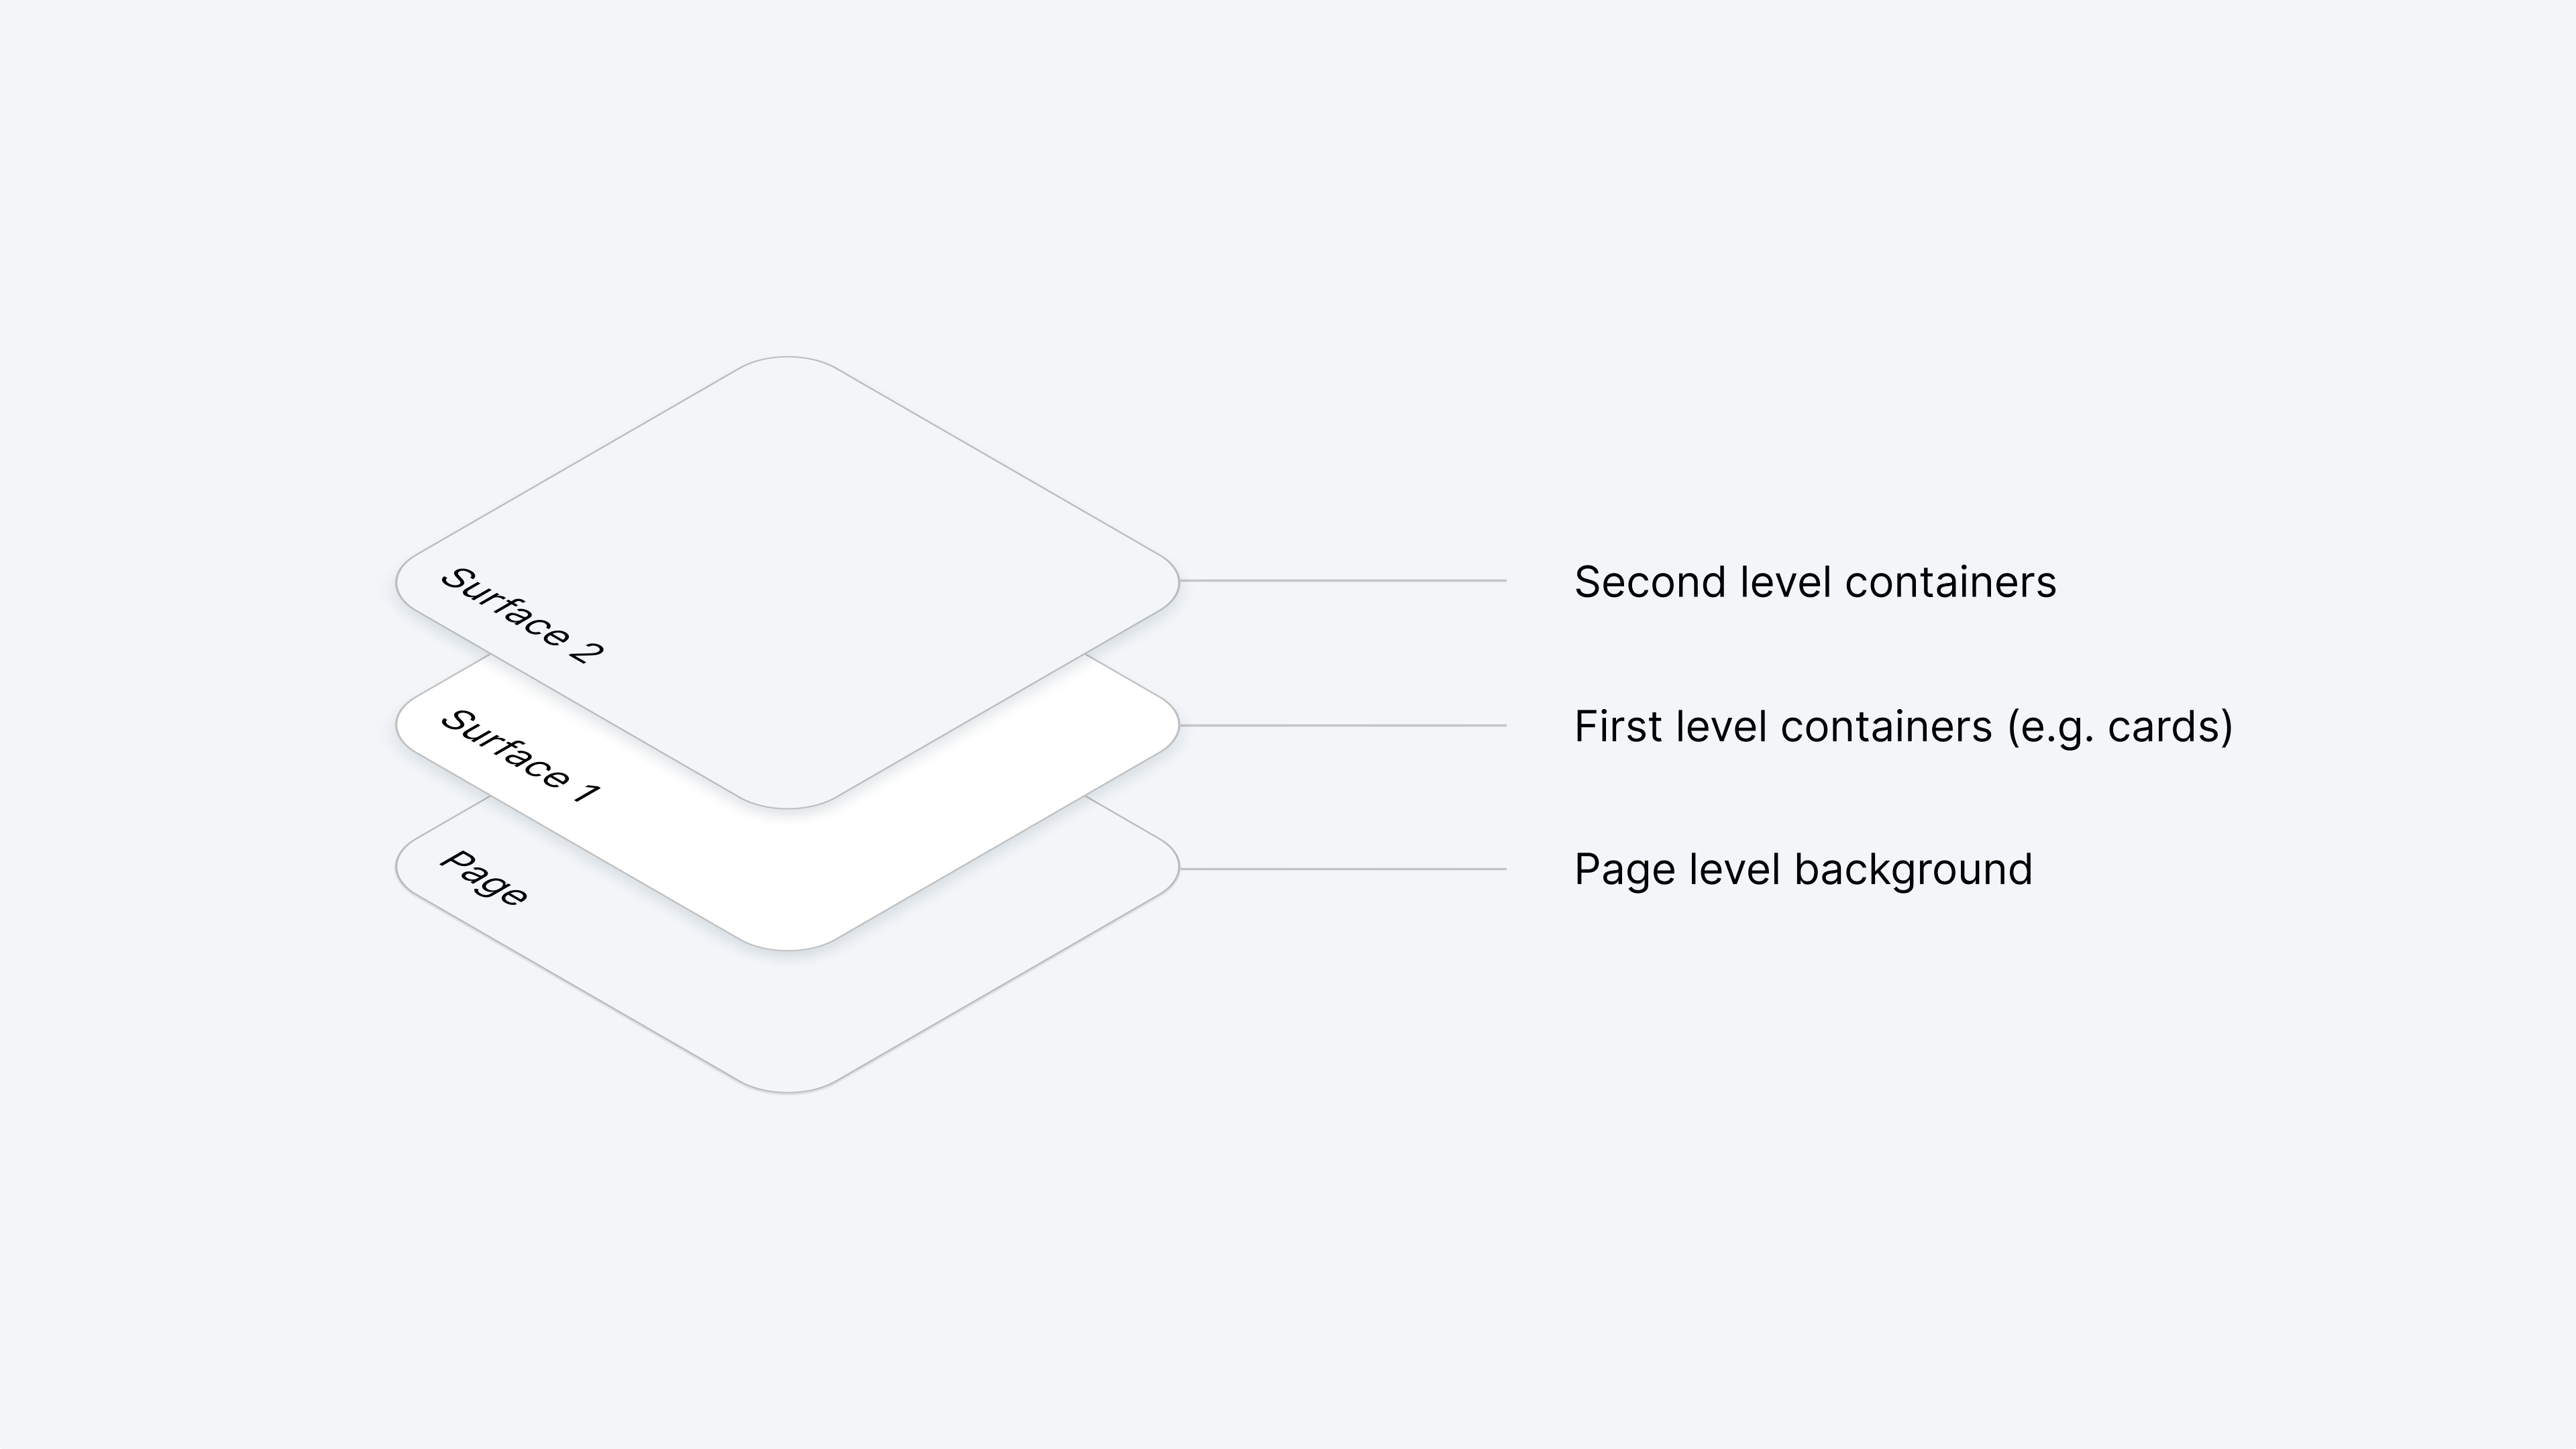Viewport: 2576px width, 1449px height.
Task: Click the bottom rounded corner of Surface 1
Action: click(788, 945)
